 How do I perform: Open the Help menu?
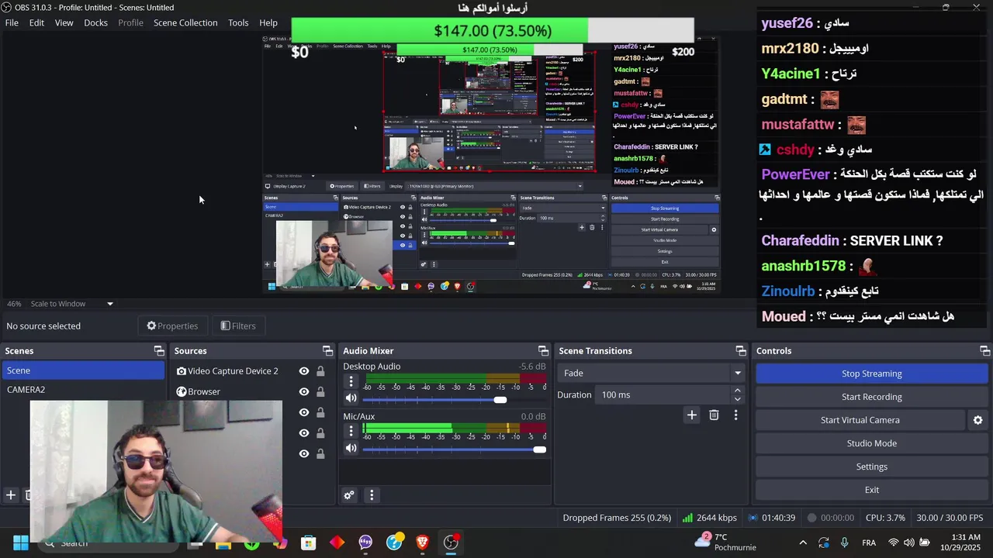268,22
